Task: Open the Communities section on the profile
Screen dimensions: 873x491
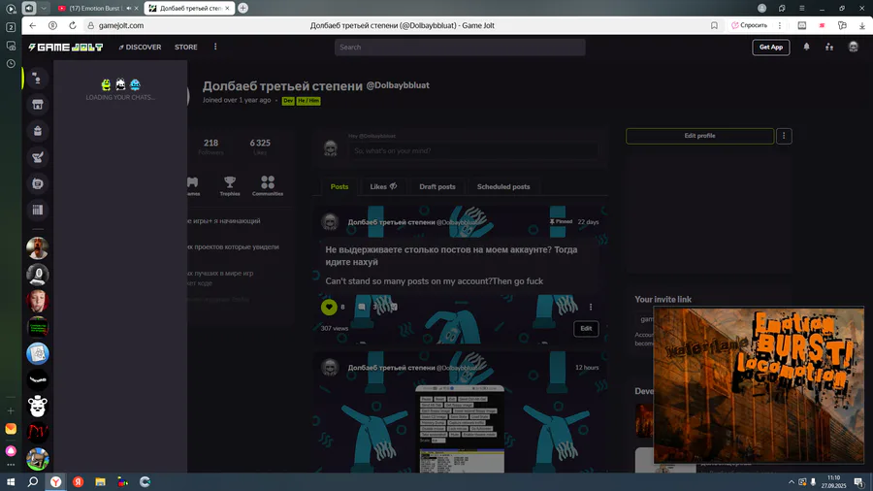Action: 268,186
